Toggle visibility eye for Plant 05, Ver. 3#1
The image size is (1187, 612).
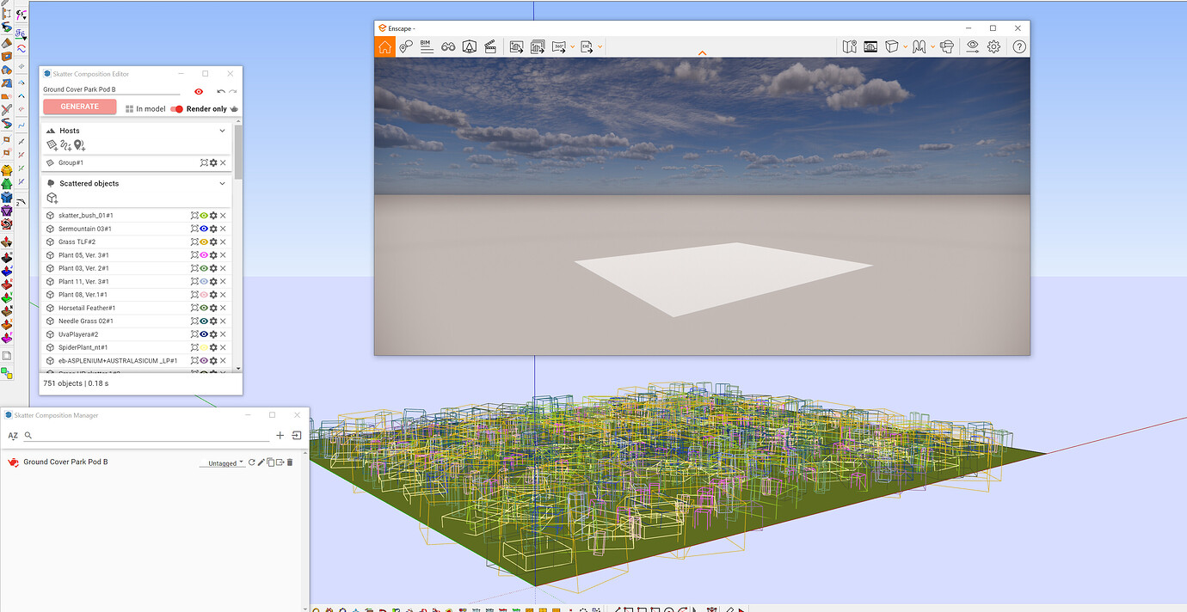point(204,255)
